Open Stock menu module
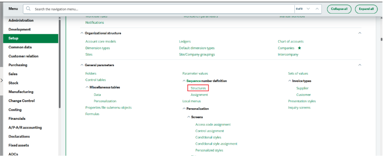Screen dimensions: 383x157 [14, 83]
